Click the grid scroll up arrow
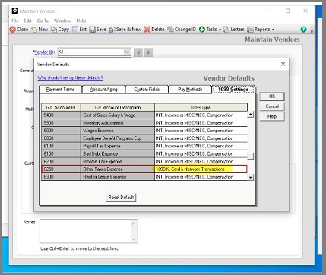The width and height of the screenshot is (326, 275). tap(250, 114)
